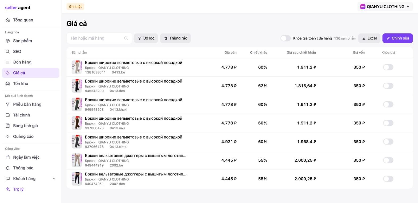The image size is (418, 203).
Task: Go to the Tổng quan page
Action: tap(31, 20)
